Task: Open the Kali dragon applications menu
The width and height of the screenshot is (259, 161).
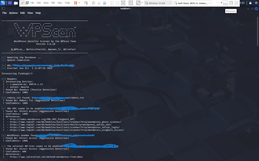Action: click(3, 3)
